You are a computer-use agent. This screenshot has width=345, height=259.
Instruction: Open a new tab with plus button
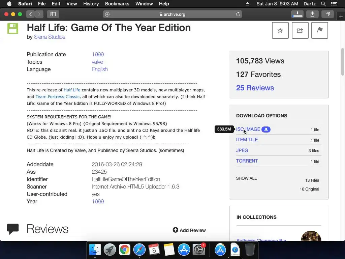click(x=341, y=16)
